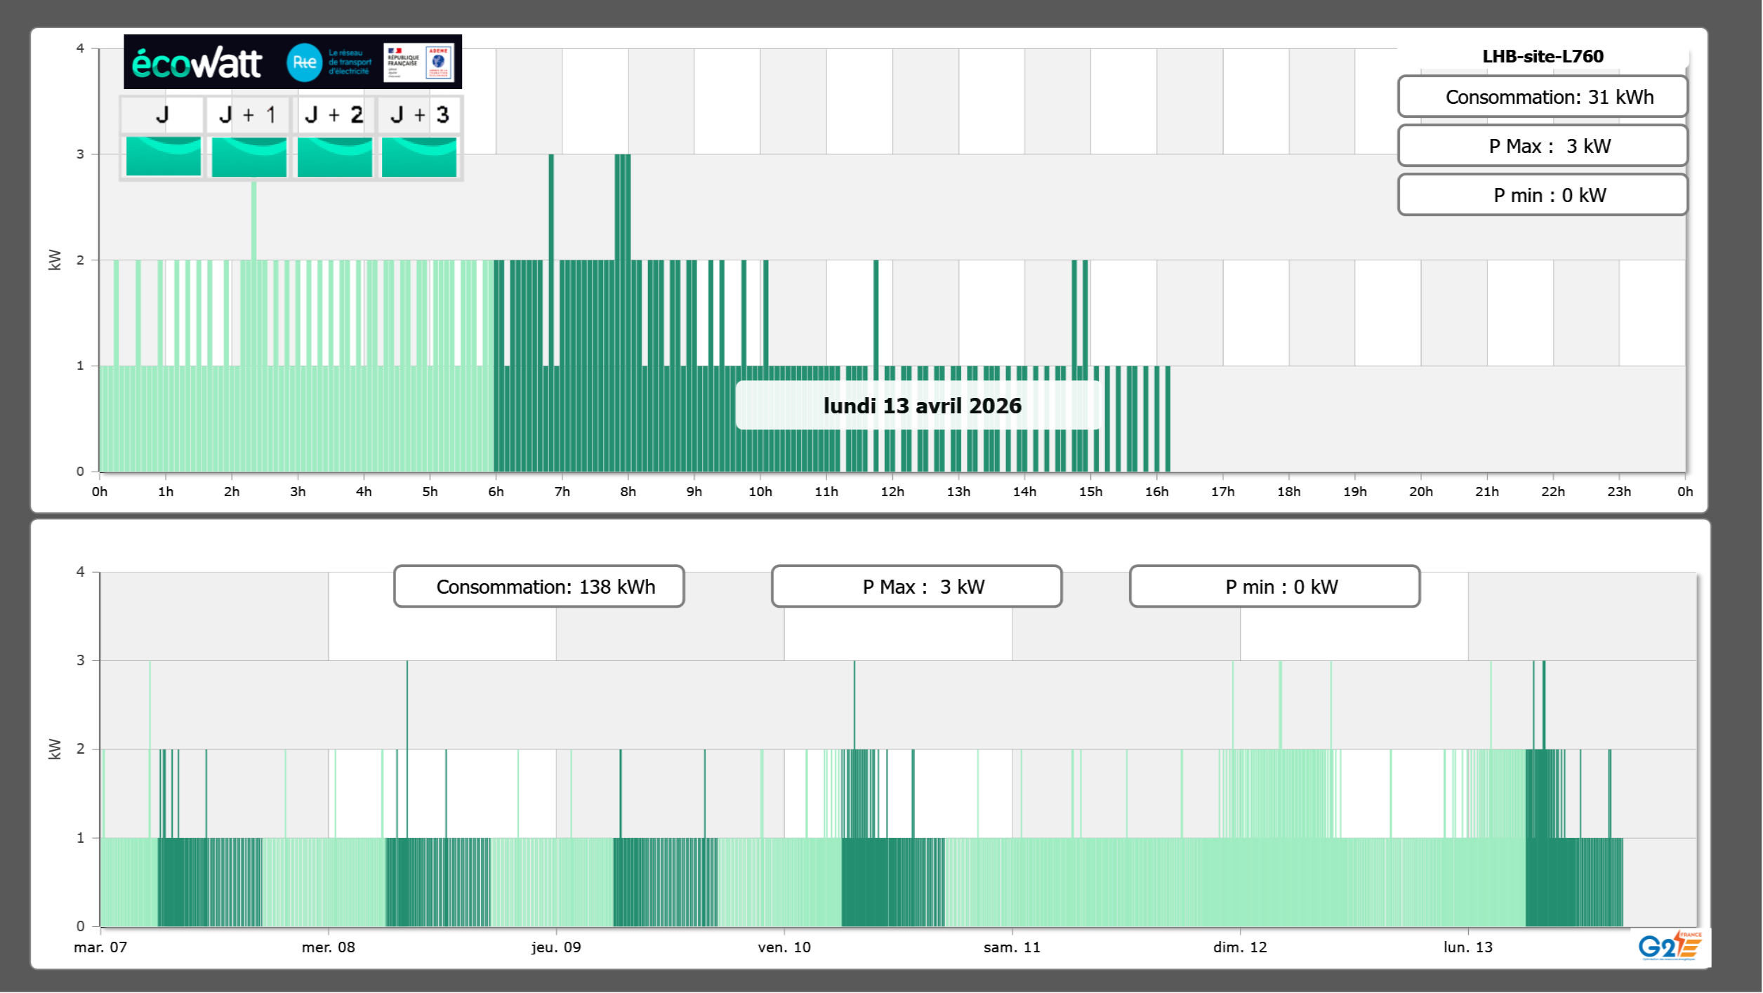The width and height of the screenshot is (1763, 993).
Task: Click the green signal tile under J + 2
Action: [335, 156]
